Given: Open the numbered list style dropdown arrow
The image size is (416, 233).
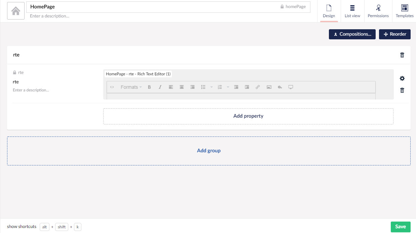Looking at the screenshot, I should [228, 87].
